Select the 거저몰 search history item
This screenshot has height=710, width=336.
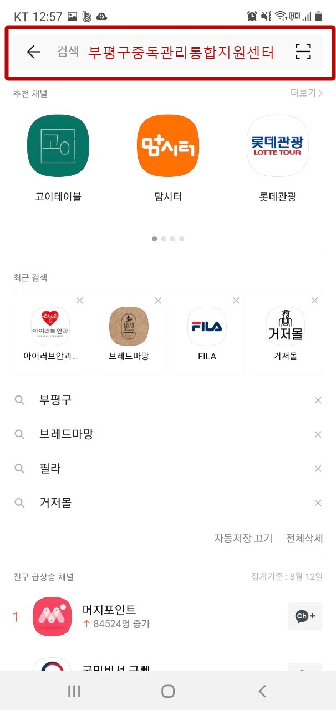[x=55, y=503]
